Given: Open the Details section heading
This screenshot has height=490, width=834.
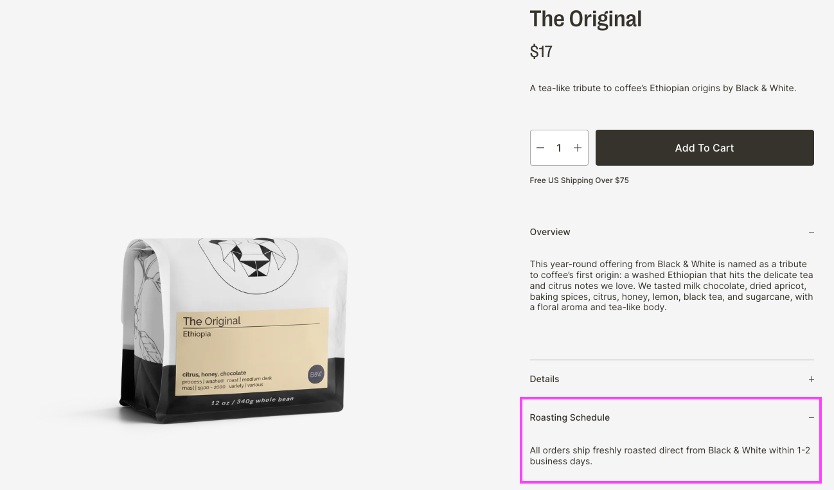Looking at the screenshot, I should pos(544,379).
